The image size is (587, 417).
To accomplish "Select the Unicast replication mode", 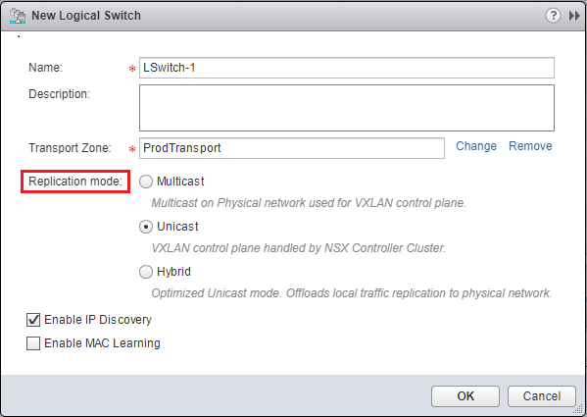I will [x=146, y=227].
